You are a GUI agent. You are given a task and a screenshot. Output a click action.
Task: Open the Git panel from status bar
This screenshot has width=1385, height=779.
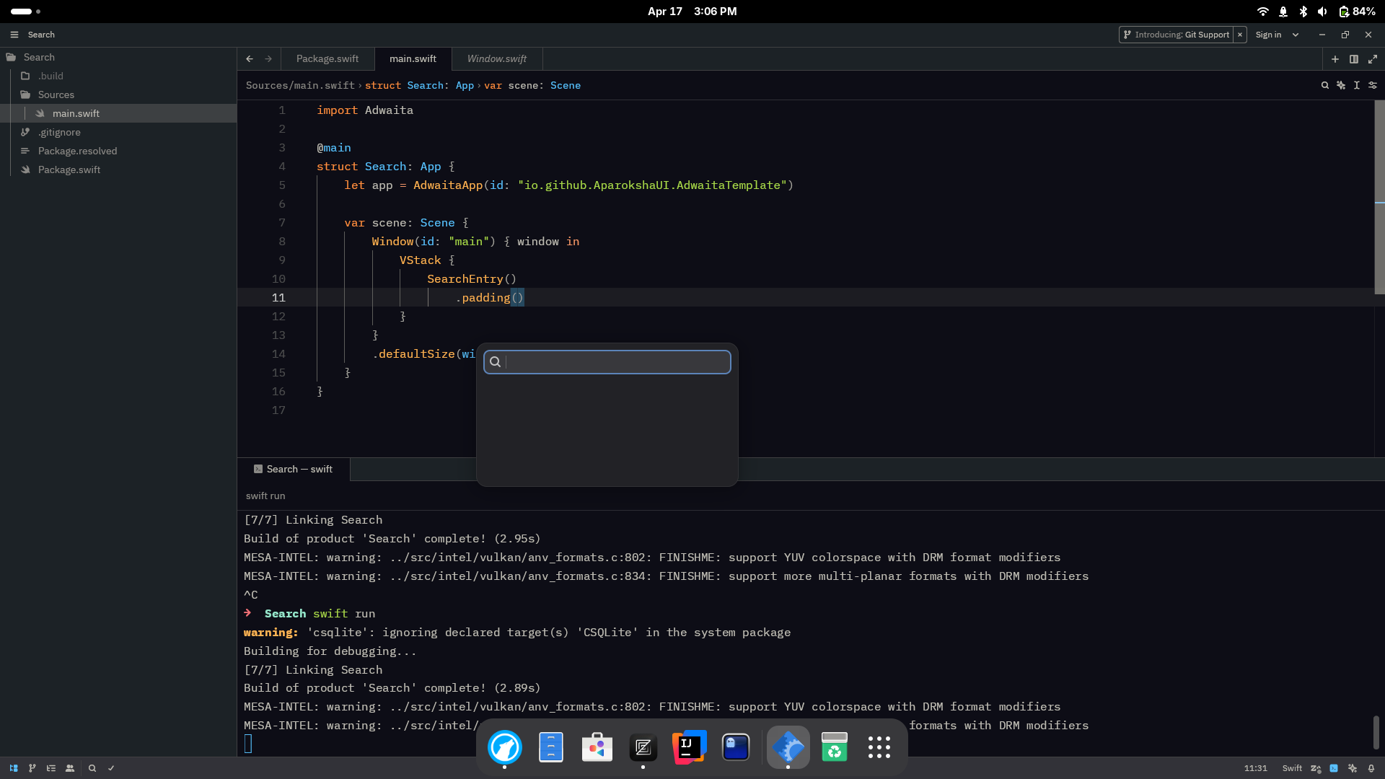click(x=32, y=768)
